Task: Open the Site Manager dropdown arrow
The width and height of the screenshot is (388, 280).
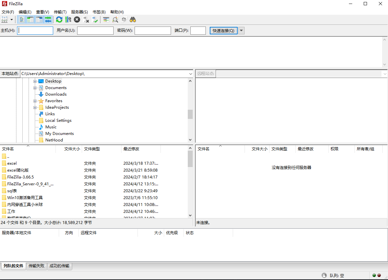Action: click(11, 20)
